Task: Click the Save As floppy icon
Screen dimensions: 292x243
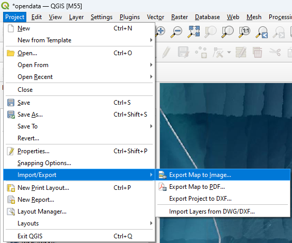Action: pos(11,115)
